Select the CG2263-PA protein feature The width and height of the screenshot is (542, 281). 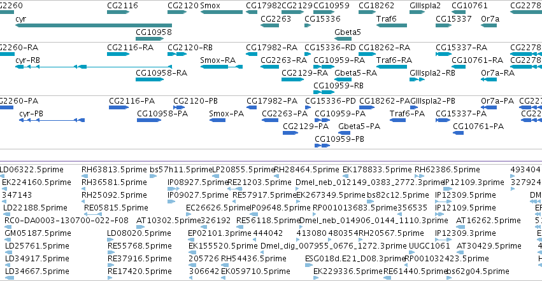coord(270,120)
